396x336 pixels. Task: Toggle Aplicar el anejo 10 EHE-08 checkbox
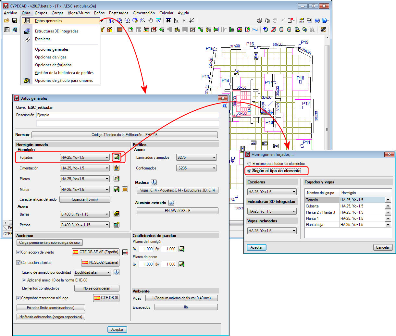click(x=24, y=280)
